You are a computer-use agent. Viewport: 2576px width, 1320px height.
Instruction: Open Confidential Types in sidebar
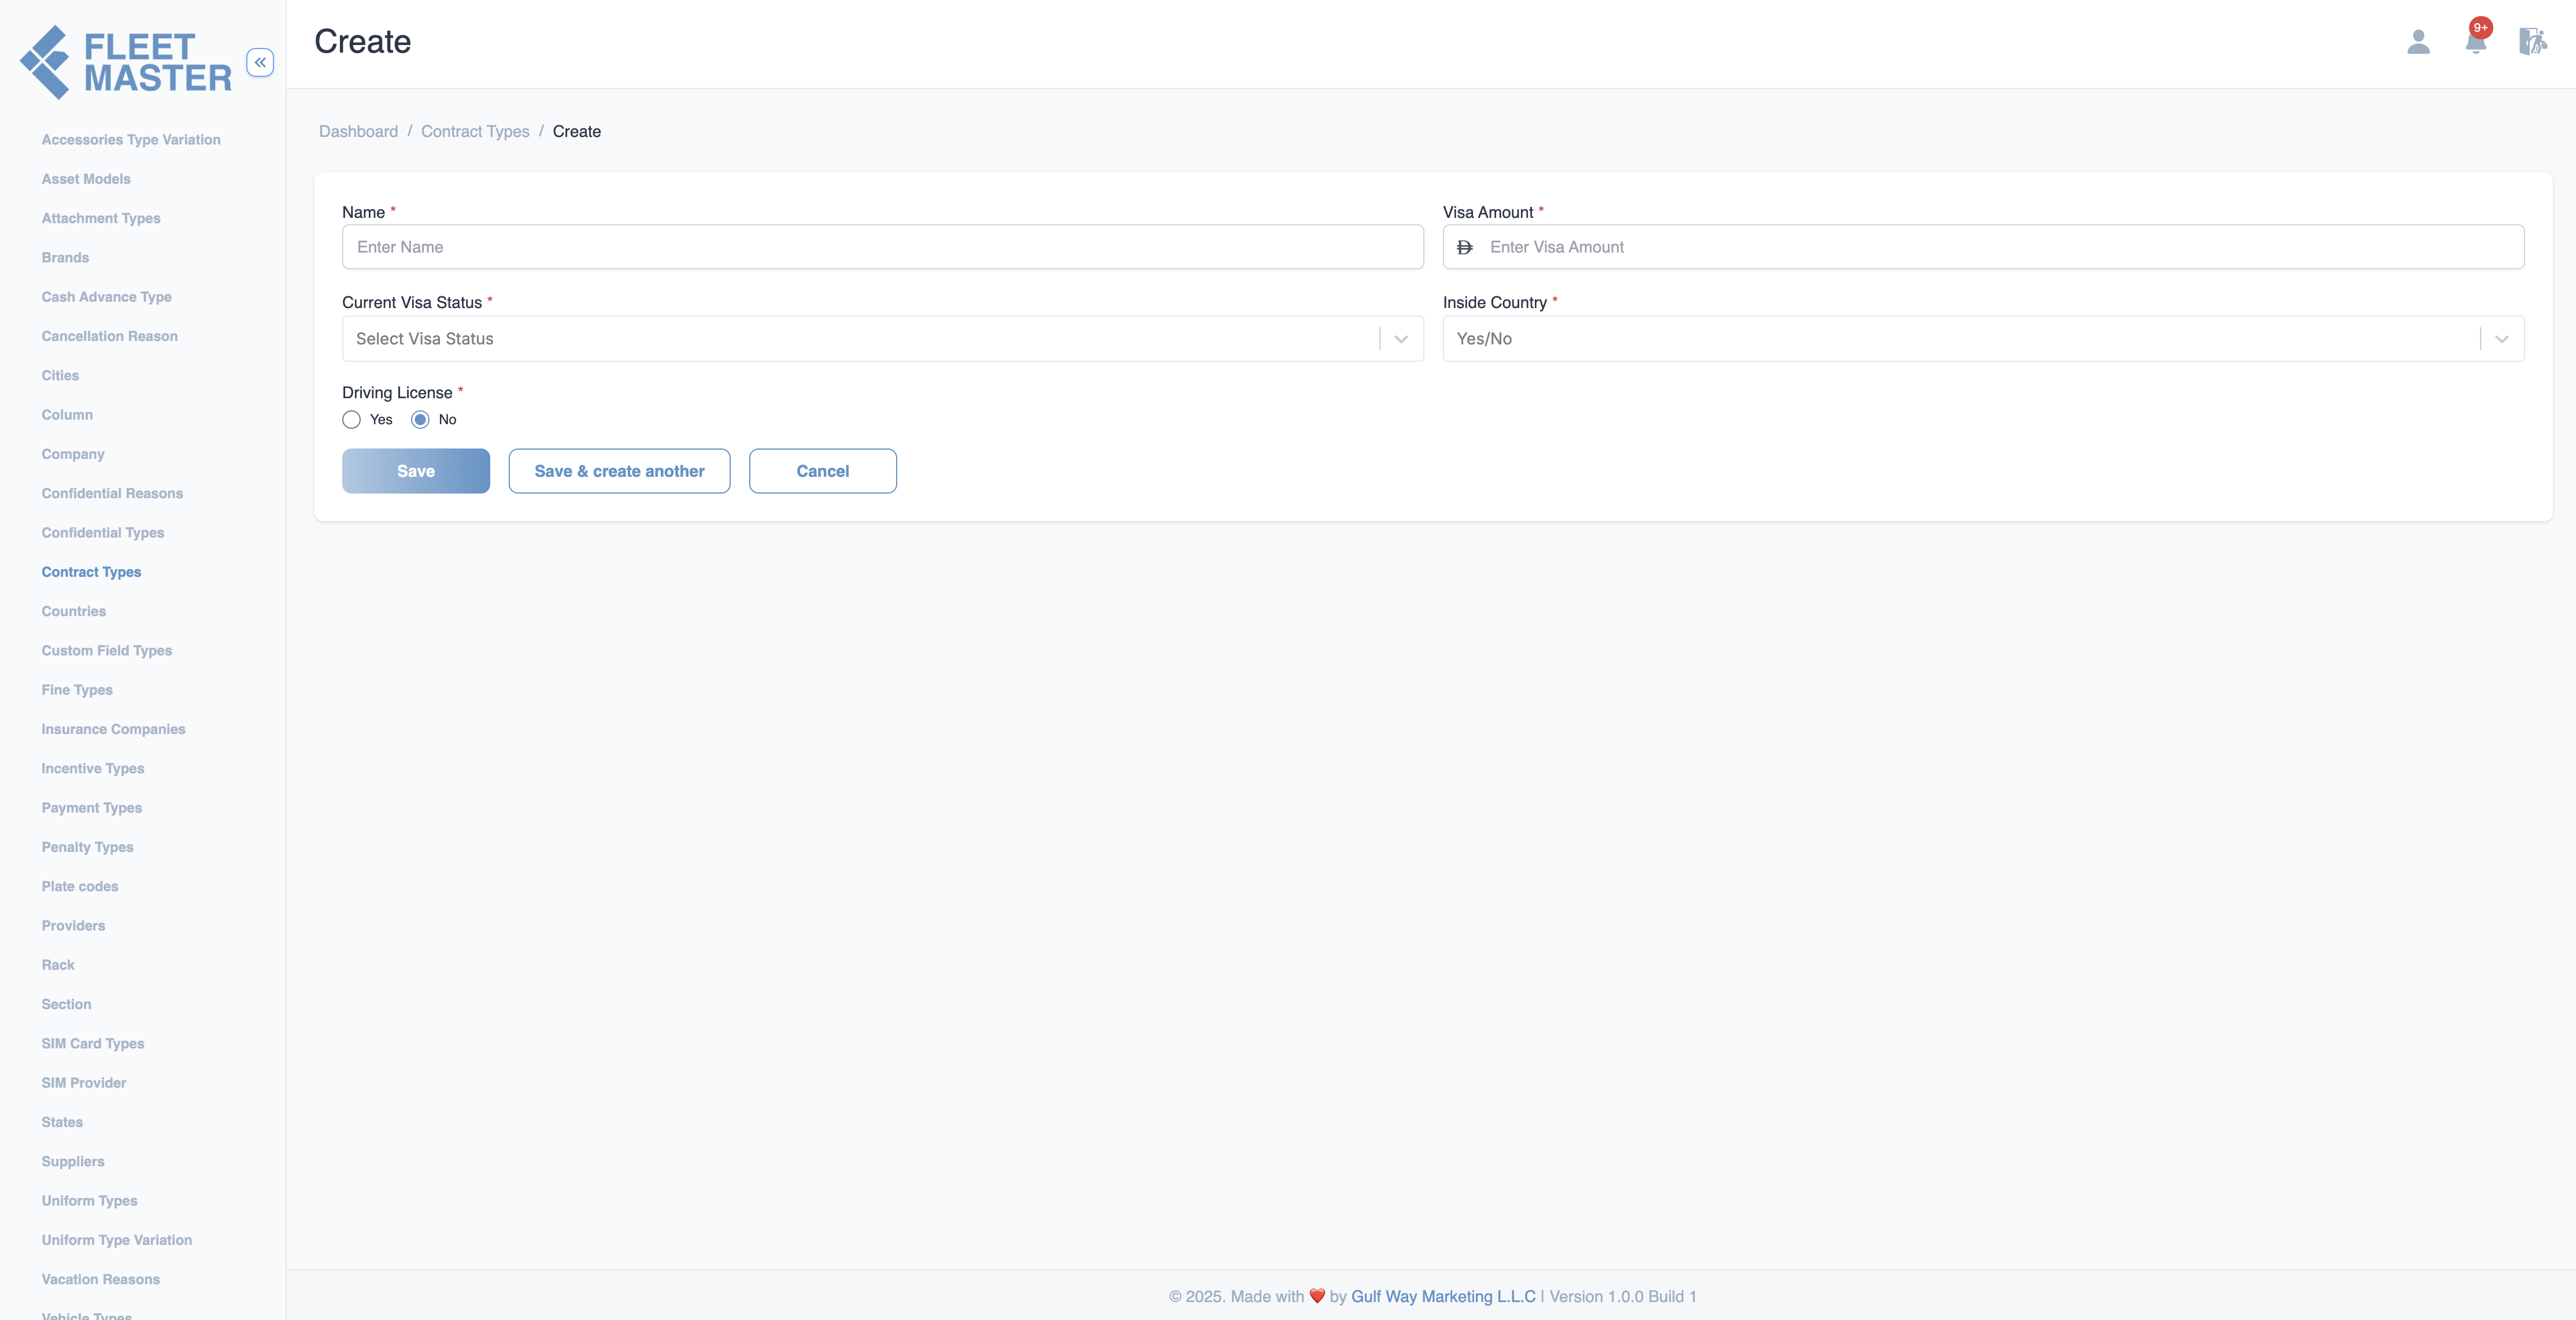103,533
